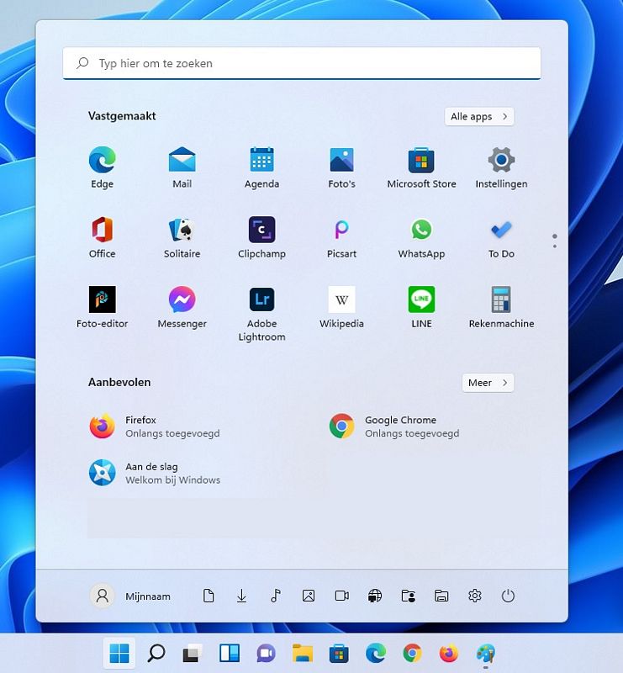Open Firefox from recommended items
The width and height of the screenshot is (623, 673).
155,427
